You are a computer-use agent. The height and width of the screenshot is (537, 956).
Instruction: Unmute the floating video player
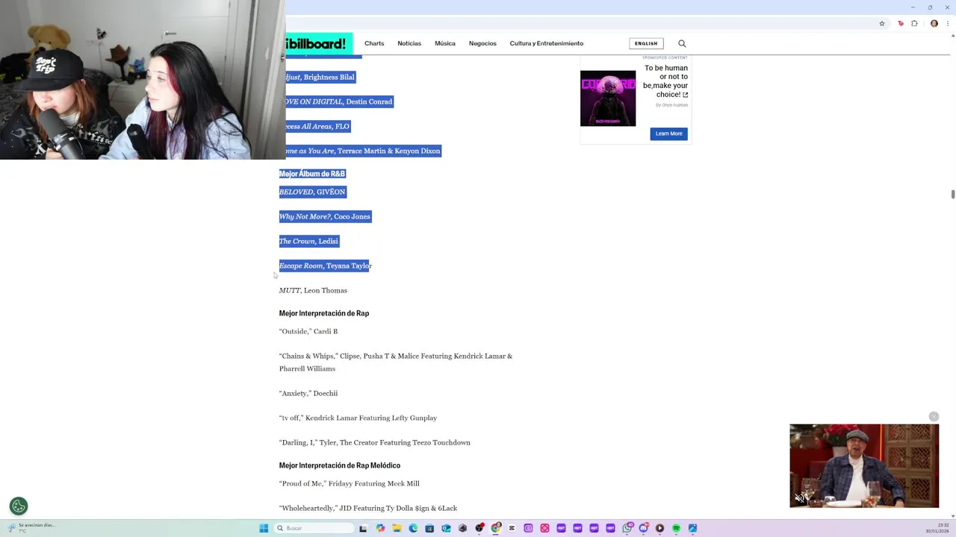[x=800, y=498]
